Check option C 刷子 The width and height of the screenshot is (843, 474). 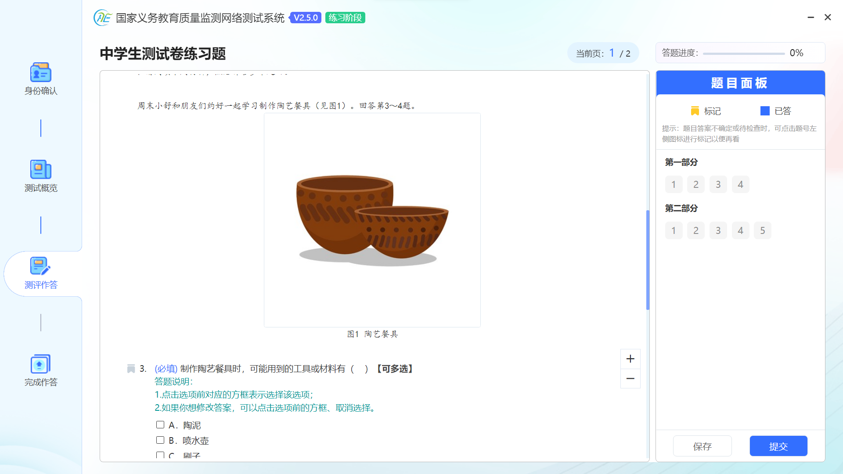pos(160,455)
